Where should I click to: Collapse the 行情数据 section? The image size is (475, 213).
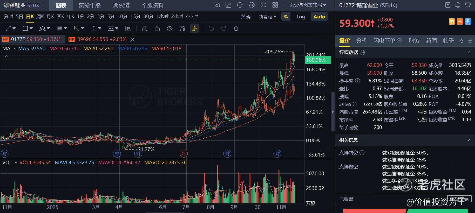pos(470,52)
